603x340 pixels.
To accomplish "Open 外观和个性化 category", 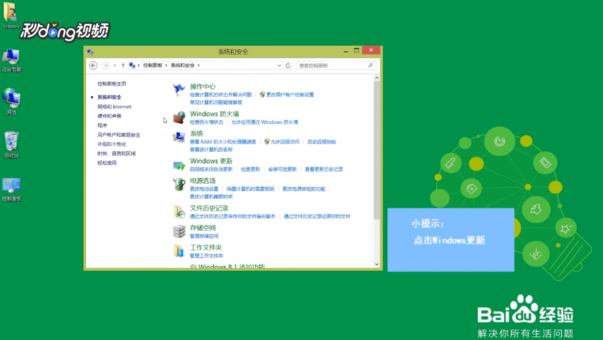I will [112, 144].
